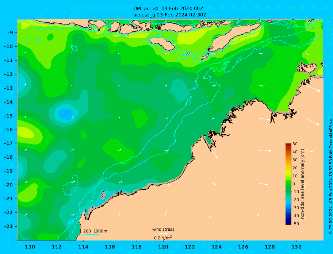Screen dimensions: 333x254
Task: Click the longitude label "118"
Action: pos(137,247)
